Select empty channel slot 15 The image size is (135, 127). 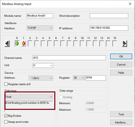point(115,43)
